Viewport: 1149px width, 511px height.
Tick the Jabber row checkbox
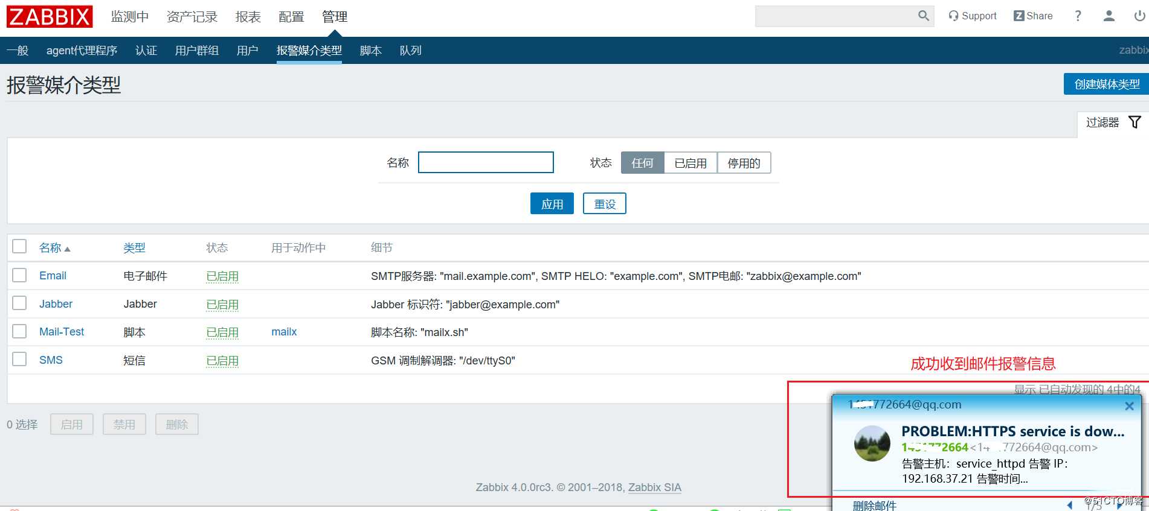click(19, 303)
